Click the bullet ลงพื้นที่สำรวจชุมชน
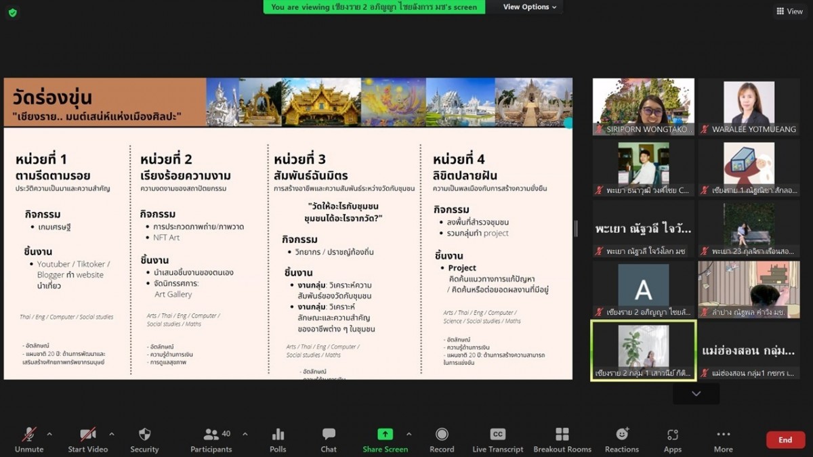 pyautogui.click(x=478, y=222)
